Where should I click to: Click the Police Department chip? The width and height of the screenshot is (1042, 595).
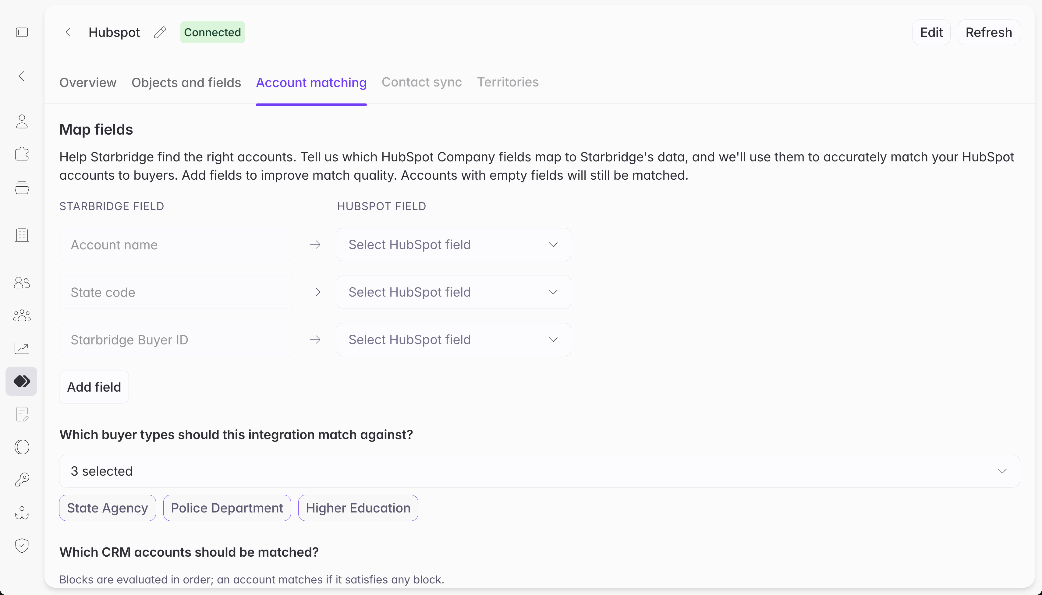227,508
